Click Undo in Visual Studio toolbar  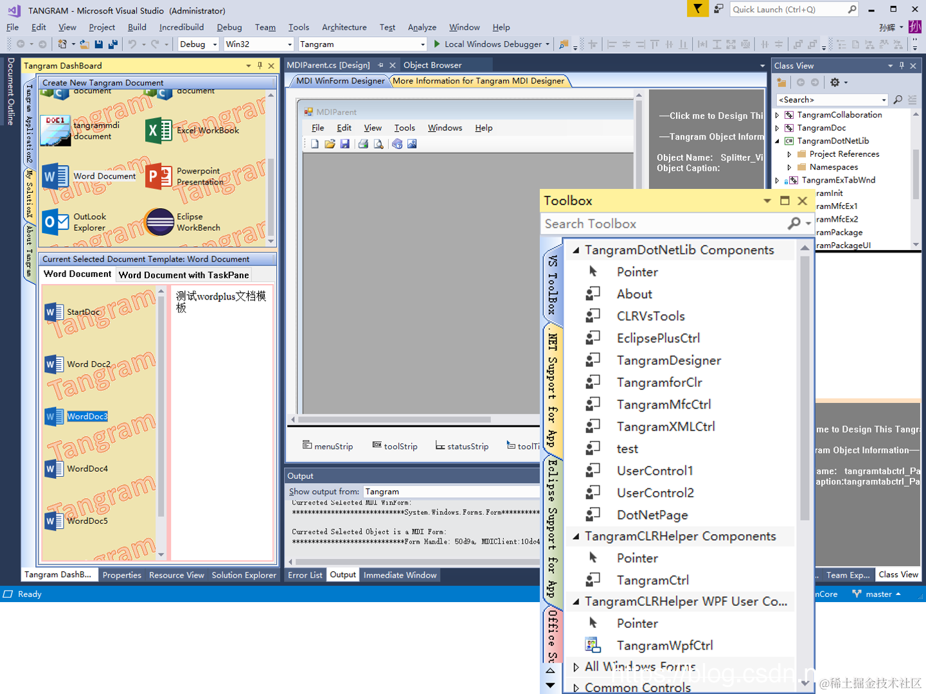(132, 44)
